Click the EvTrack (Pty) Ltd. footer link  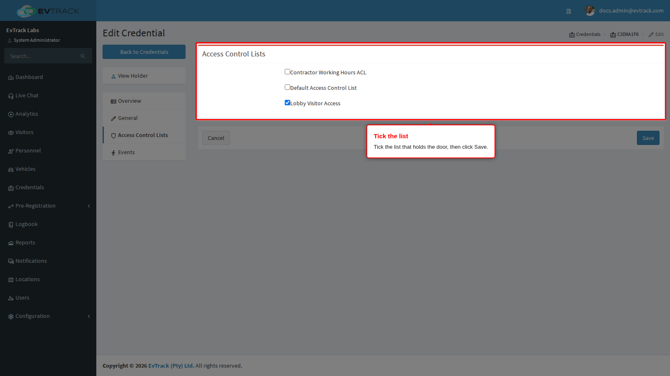click(x=171, y=366)
